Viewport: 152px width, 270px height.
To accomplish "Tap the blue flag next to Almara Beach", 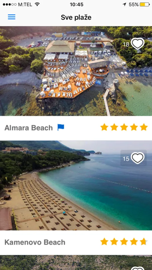I will pos(61,127).
